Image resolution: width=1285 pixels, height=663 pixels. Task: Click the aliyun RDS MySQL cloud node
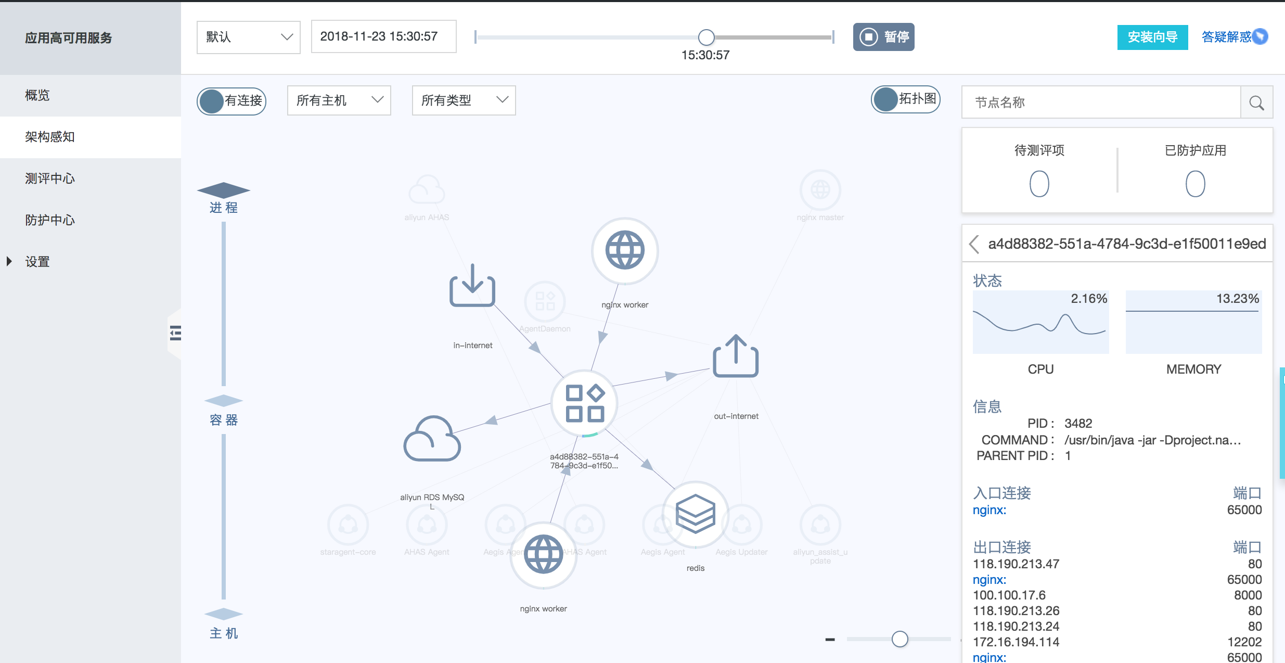(x=432, y=439)
